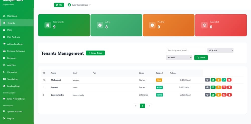Viewport: 251px width, 124px height.
Task: Click the view (eye) icon for Samuel
Action: coord(207,88)
